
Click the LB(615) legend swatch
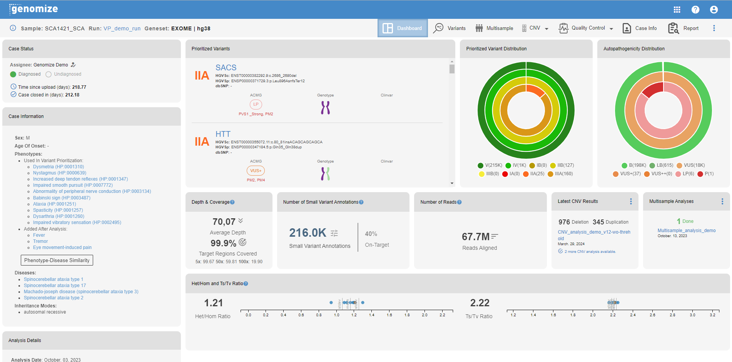[x=652, y=166]
